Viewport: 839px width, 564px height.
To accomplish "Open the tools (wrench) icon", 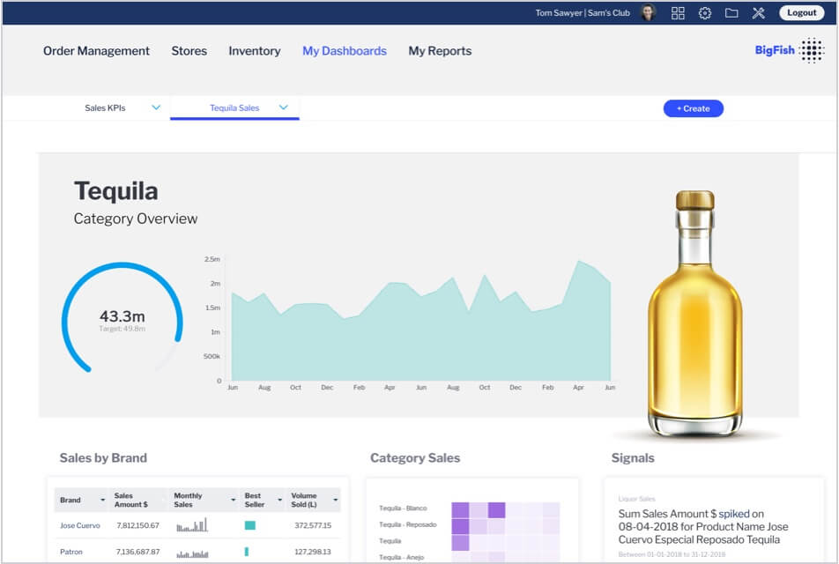I will pyautogui.click(x=759, y=12).
